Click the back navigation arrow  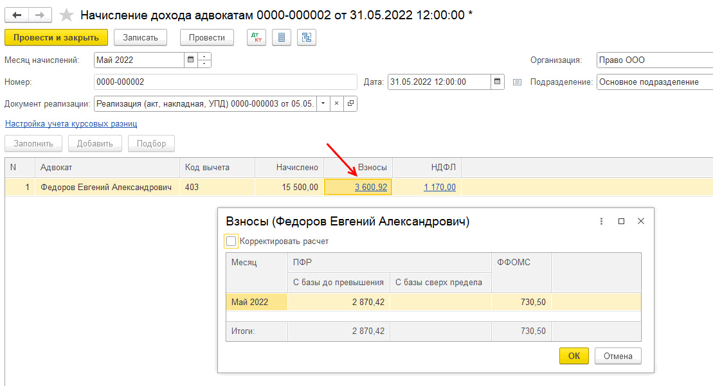pyautogui.click(x=17, y=15)
